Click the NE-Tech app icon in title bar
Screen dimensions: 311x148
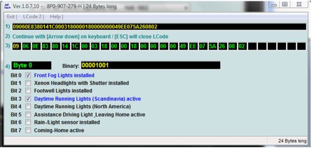tap(7, 7)
